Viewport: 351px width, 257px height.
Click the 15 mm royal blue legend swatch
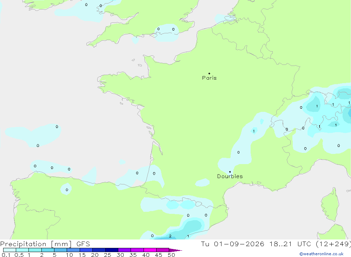[86, 250]
